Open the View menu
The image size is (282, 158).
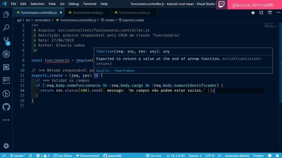coord(52,4)
